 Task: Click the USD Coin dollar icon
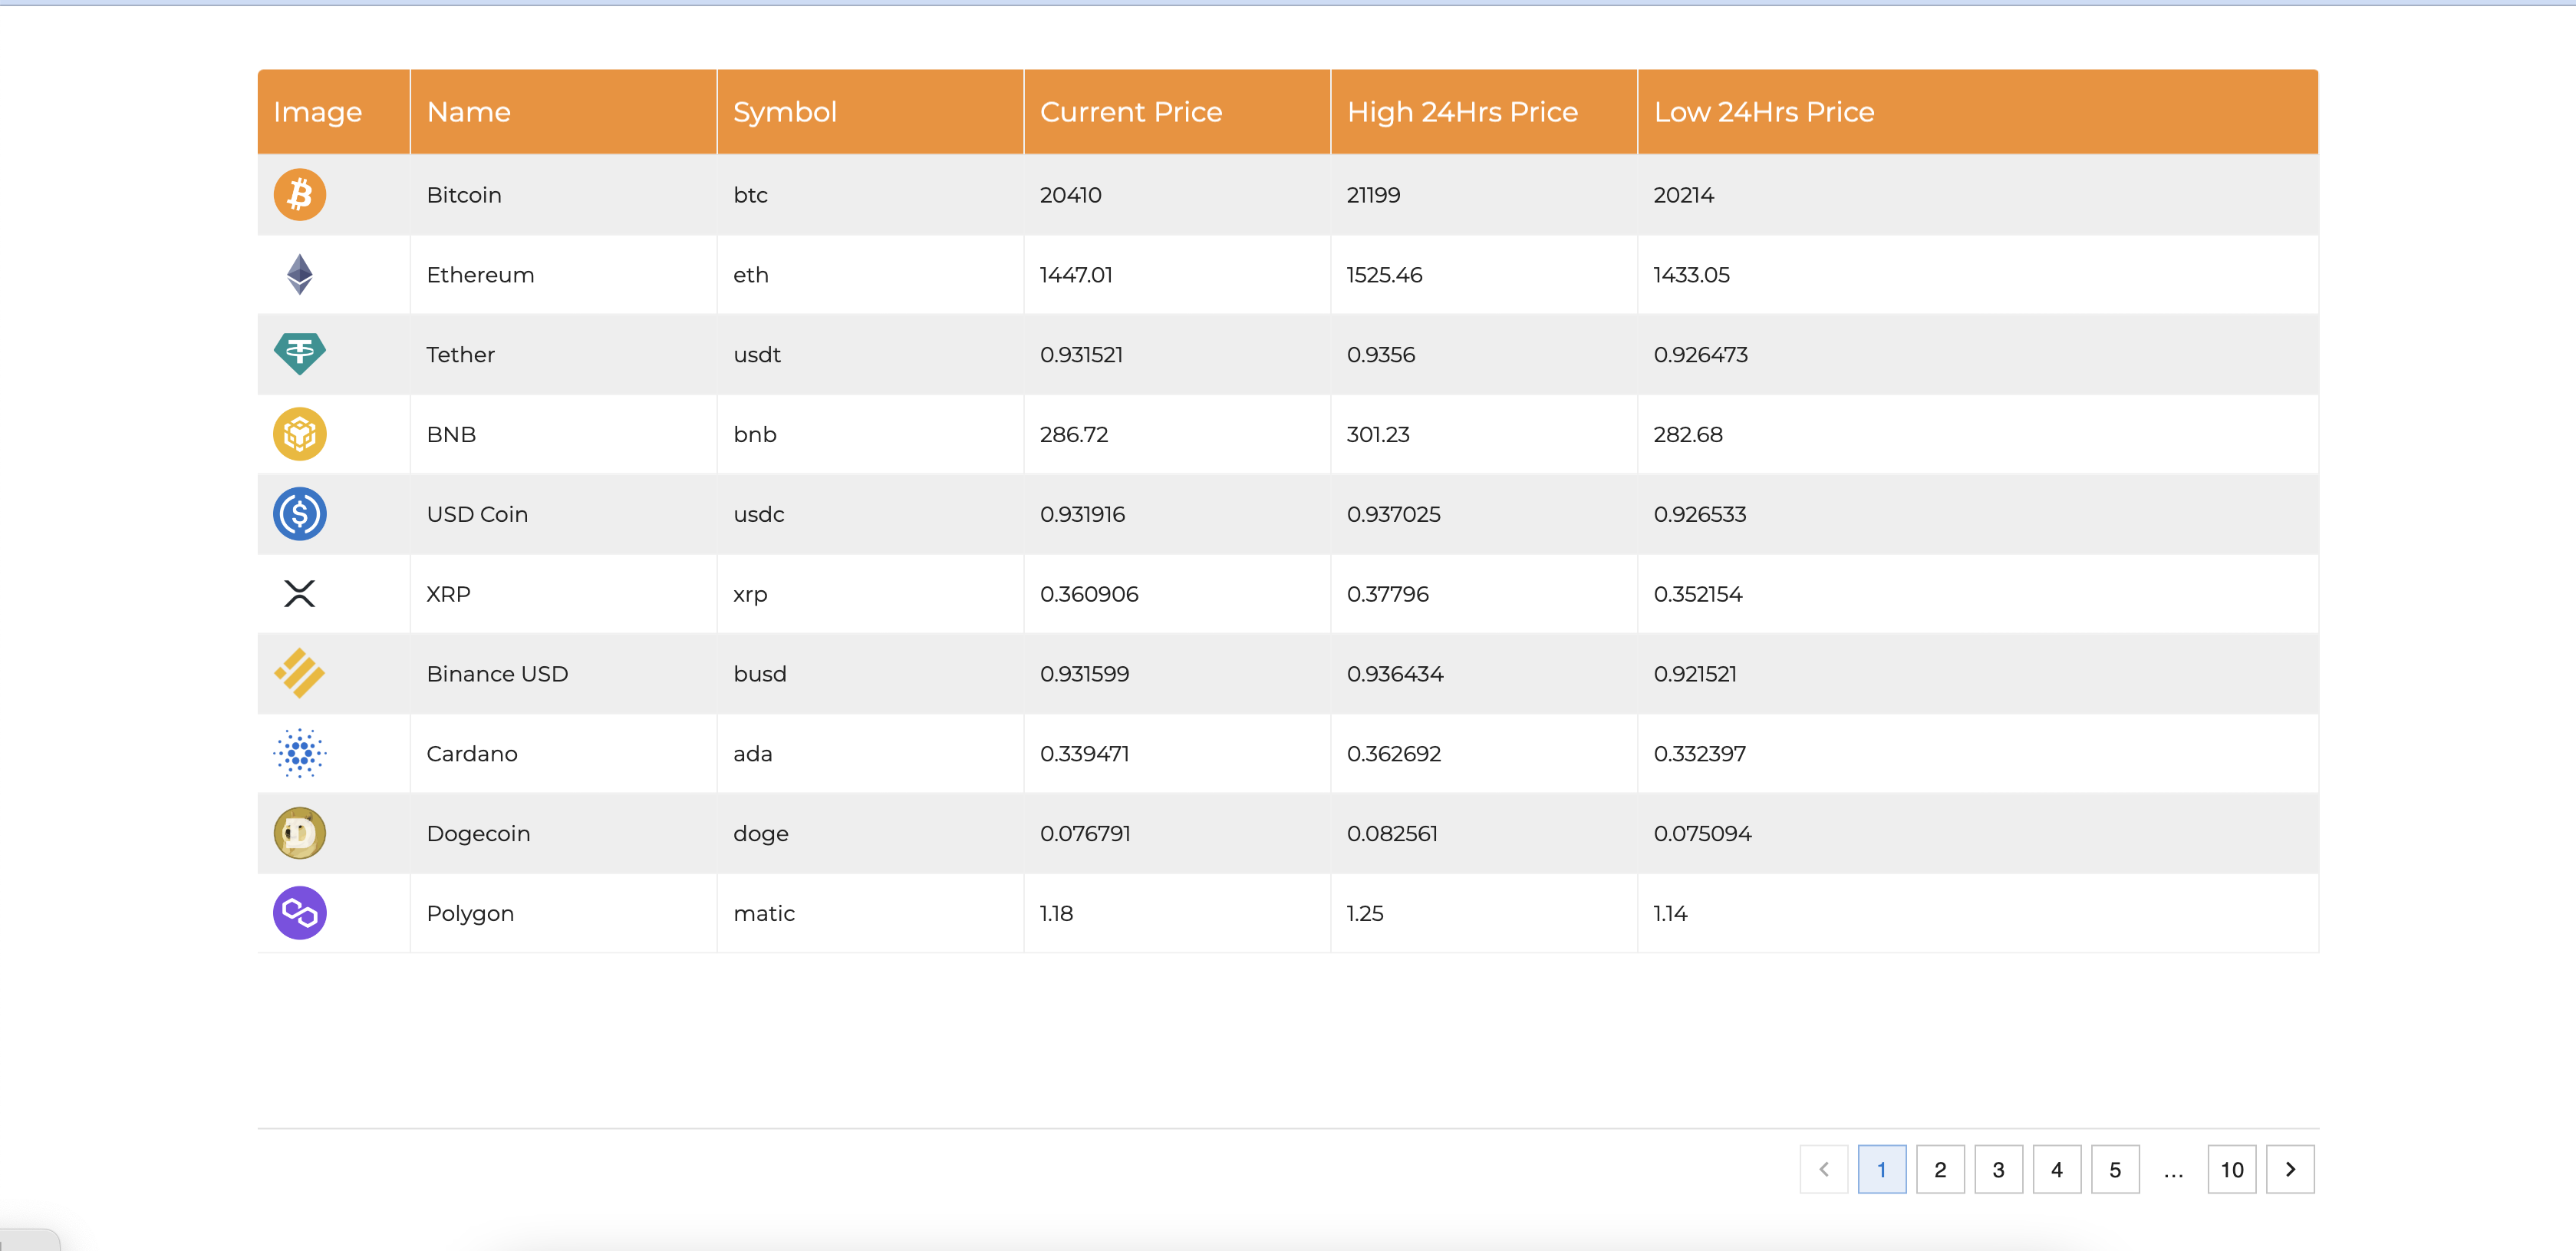pos(299,513)
